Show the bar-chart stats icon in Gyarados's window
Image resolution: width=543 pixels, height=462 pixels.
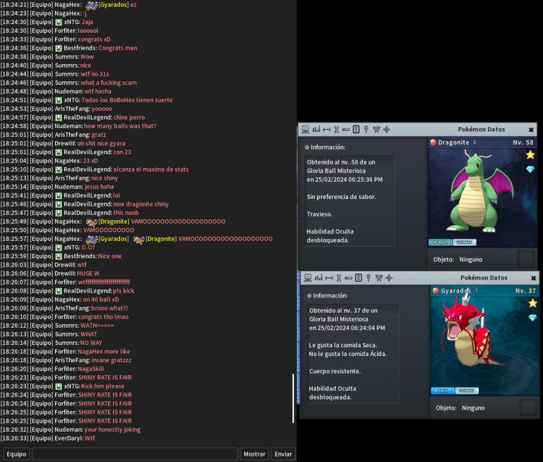(318, 278)
